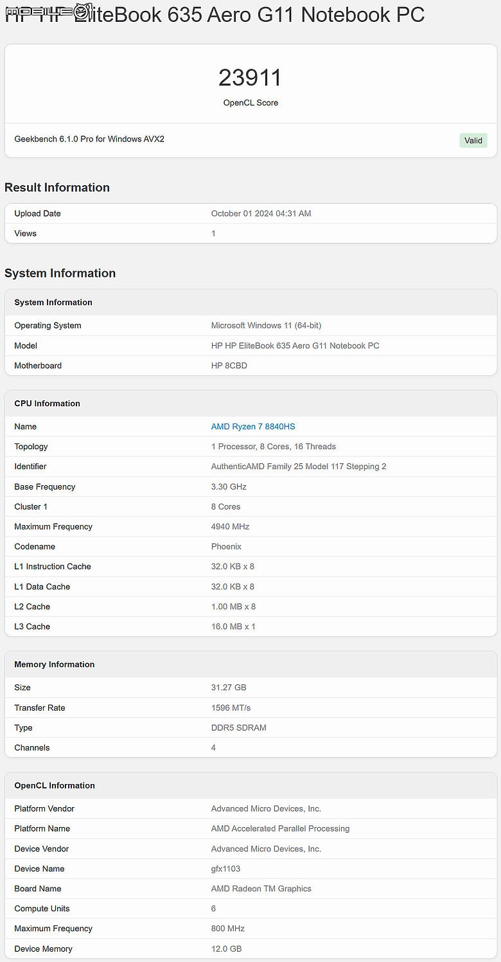501x962 pixels.
Task: Select board name AMD Radeon TM Graphics
Action: tap(261, 889)
